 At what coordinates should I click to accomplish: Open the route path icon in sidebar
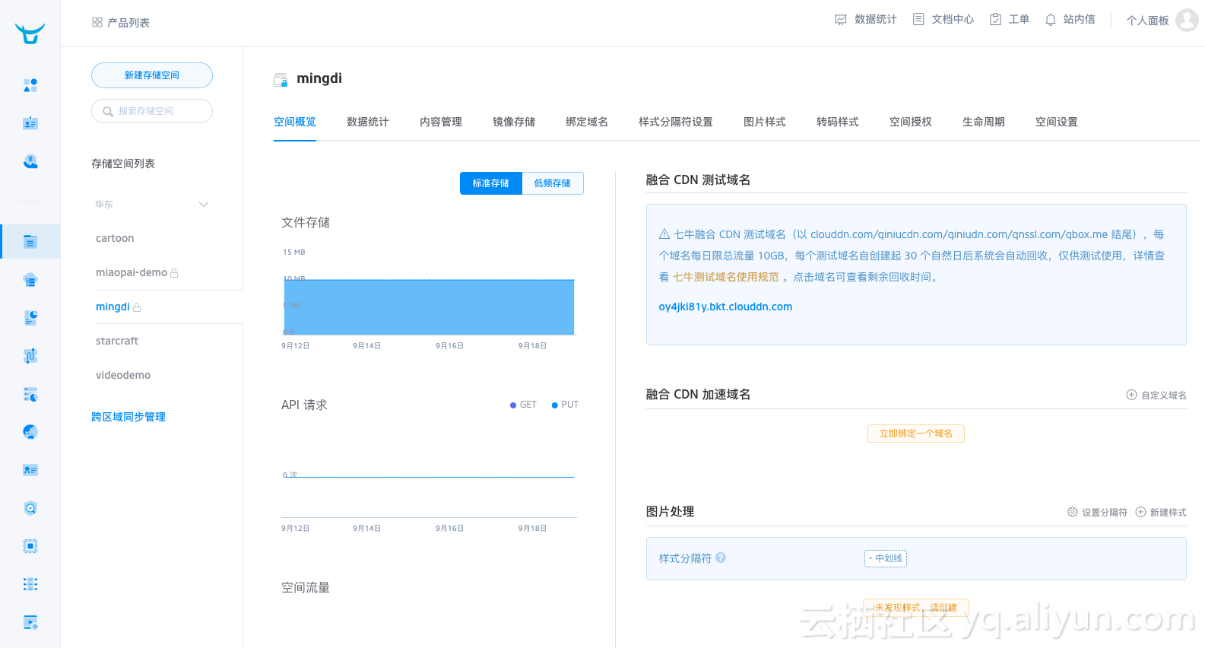coord(30,356)
